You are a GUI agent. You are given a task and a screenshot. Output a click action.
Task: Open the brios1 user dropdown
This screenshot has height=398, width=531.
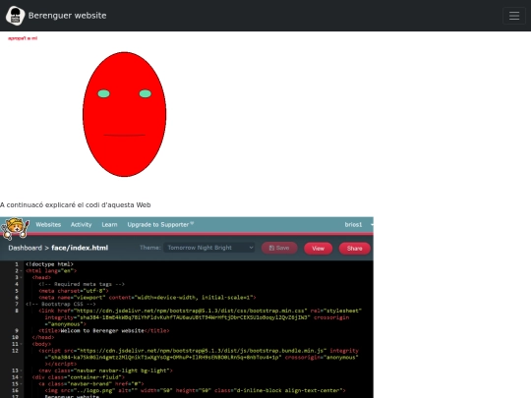358,225
